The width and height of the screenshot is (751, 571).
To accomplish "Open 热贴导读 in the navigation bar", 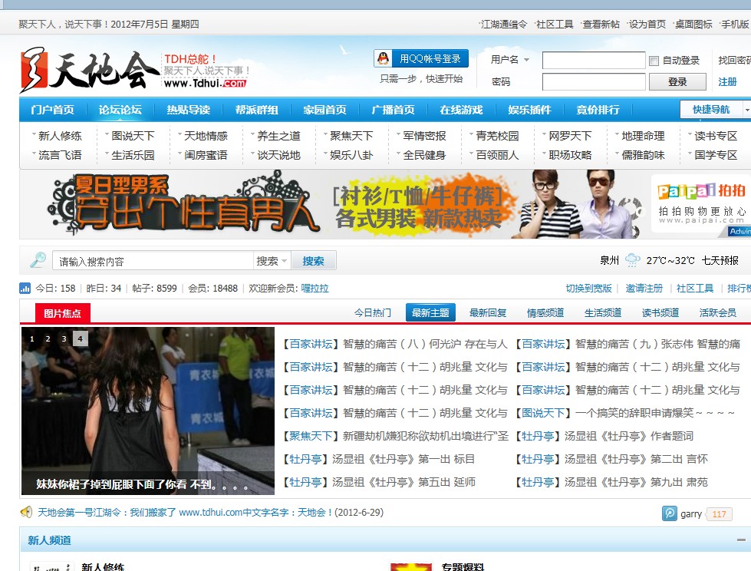I will coord(188,110).
